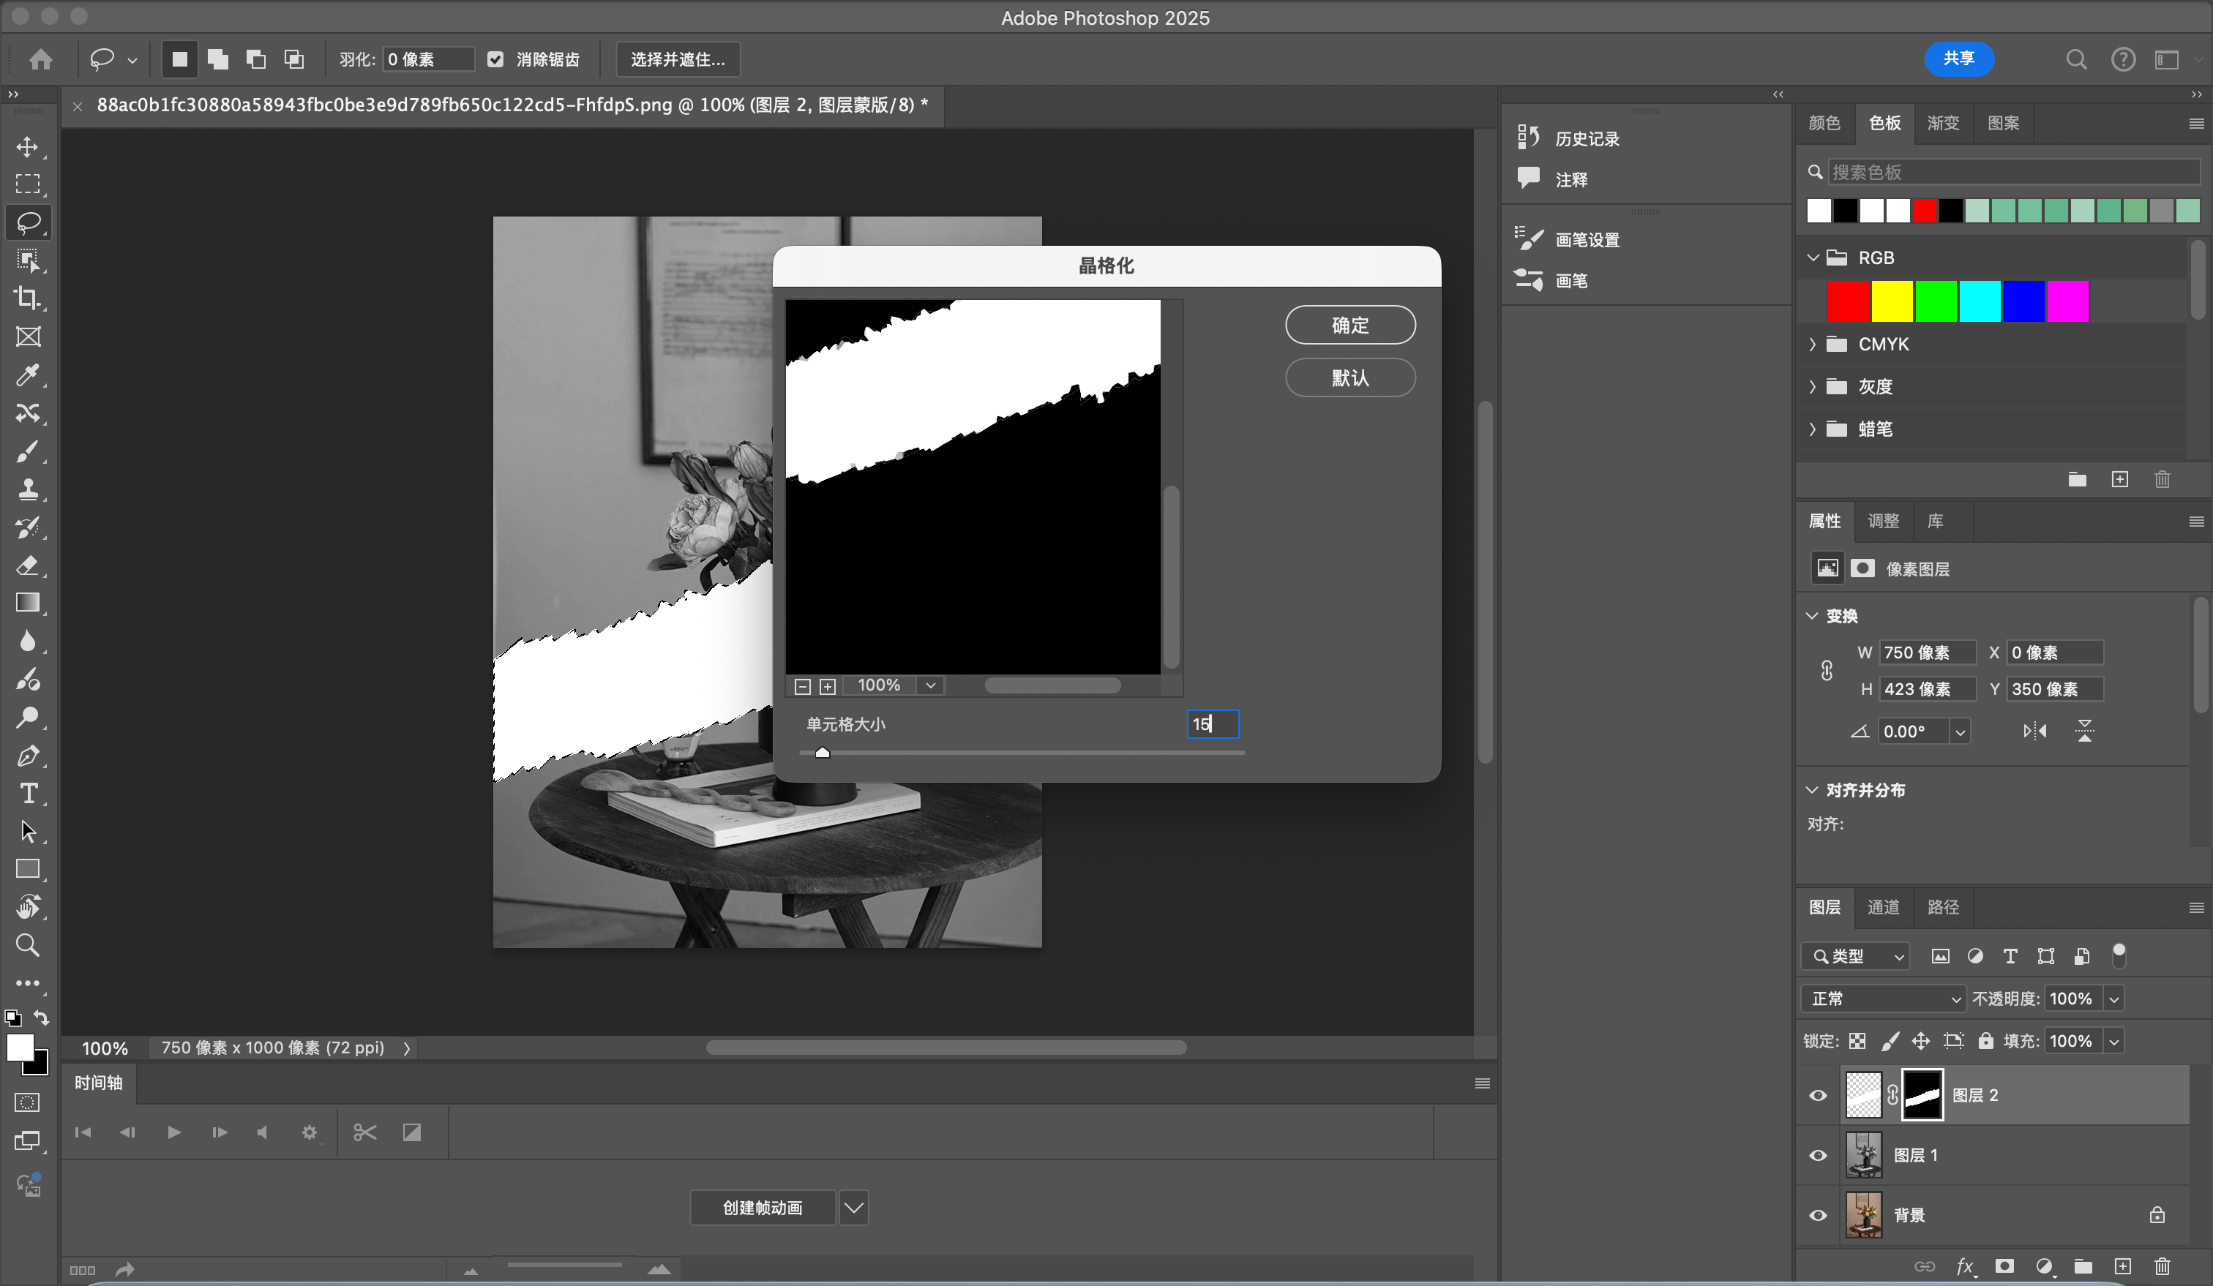The height and width of the screenshot is (1286, 2213).
Task: Open the preview zoom percentage dropdown
Action: coord(930,685)
